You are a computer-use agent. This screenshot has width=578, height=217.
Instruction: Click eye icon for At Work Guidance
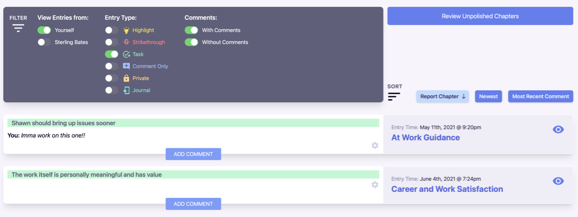(x=558, y=130)
